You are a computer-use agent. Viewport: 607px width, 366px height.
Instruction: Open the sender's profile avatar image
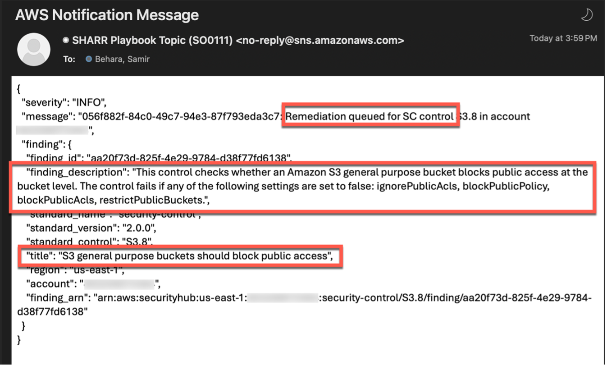coord(34,49)
